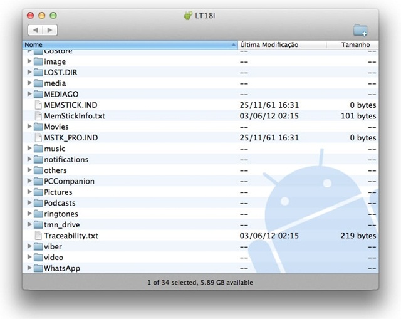Select the image folder icon
Screen dimensions: 401x319
tap(38, 61)
